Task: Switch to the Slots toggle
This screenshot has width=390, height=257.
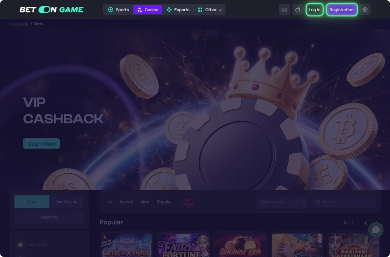Action: pyautogui.click(x=32, y=202)
